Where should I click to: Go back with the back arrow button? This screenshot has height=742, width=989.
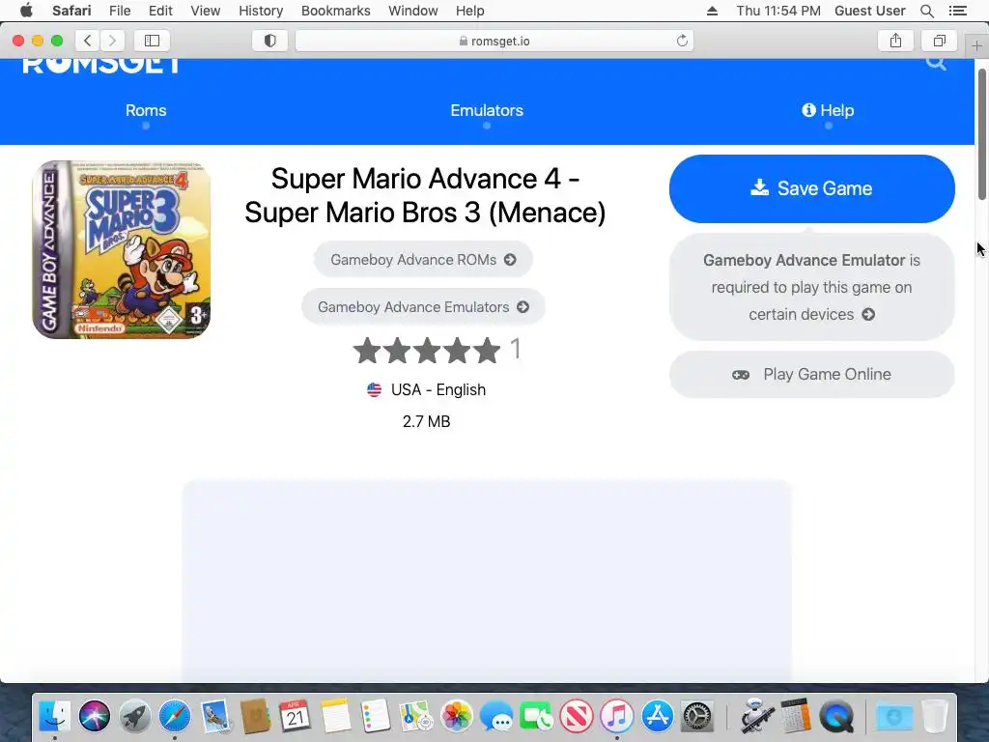88,41
